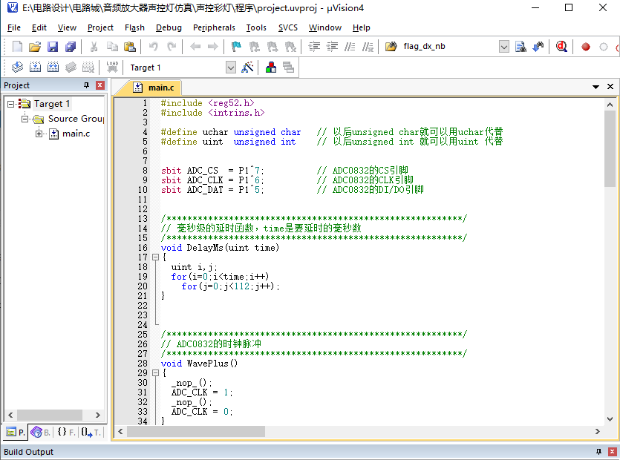Build the target files
This screenshot has width=620, height=460.
click(35, 68)
